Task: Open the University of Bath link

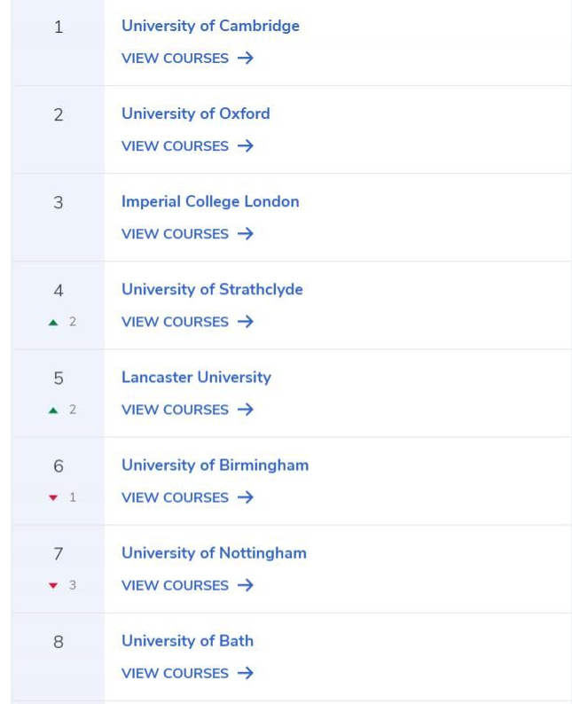Action: (x=187, y=641)
